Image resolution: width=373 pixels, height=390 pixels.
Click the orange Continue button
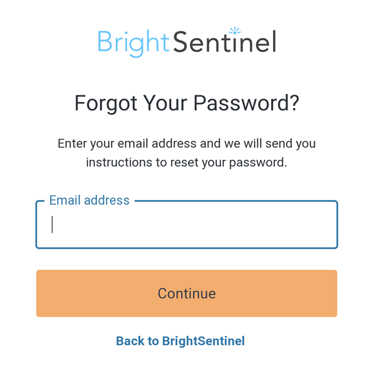click(187, 293)
